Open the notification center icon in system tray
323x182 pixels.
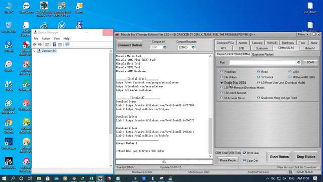click(x=315, y=178)
